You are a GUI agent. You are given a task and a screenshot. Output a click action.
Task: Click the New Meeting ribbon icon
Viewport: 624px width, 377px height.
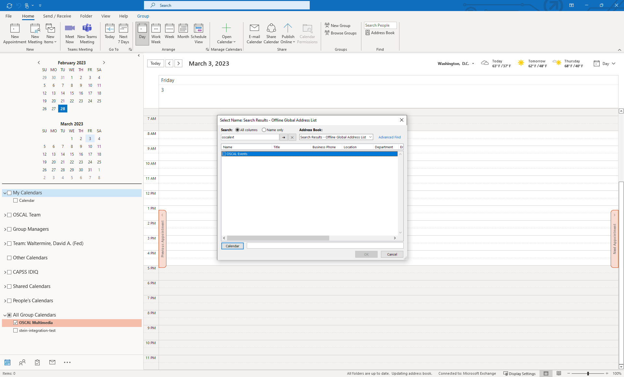35,33
